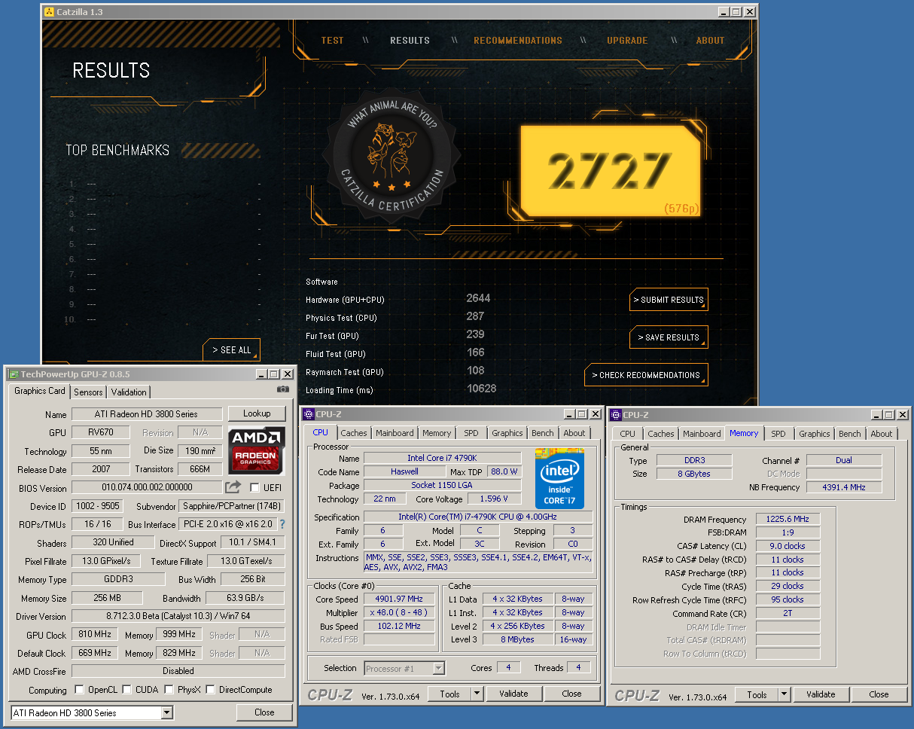Open the SPD tab in the CPU-tab CPU-Z window
Viewport: 914px width, 729px height.
click(471, 433)
